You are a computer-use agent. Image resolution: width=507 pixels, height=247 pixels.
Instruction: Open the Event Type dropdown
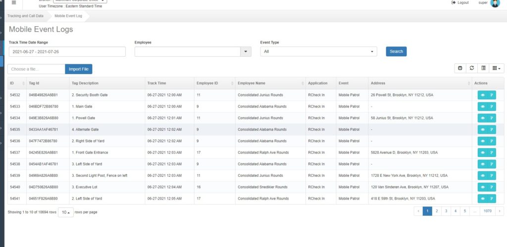tap(318, 51)
